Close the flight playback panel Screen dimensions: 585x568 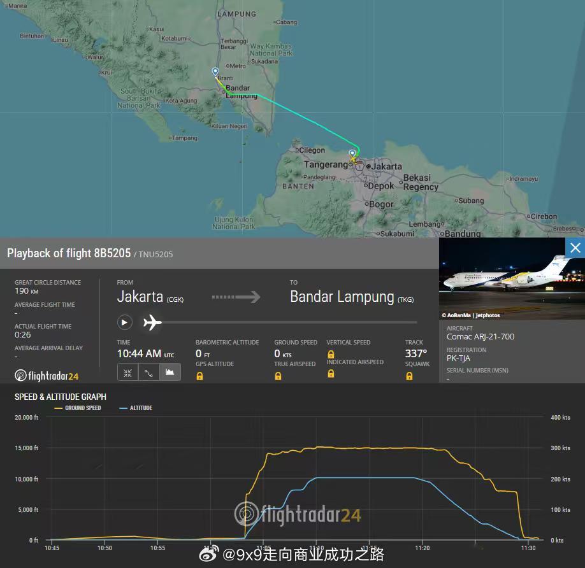point(575,248)
